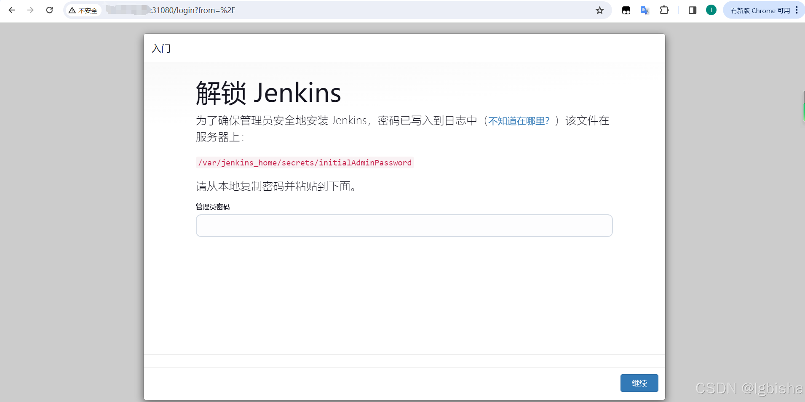Open the Chrome three-dot menu
Viewport: 805px width, 402px height.
(797, 10)
